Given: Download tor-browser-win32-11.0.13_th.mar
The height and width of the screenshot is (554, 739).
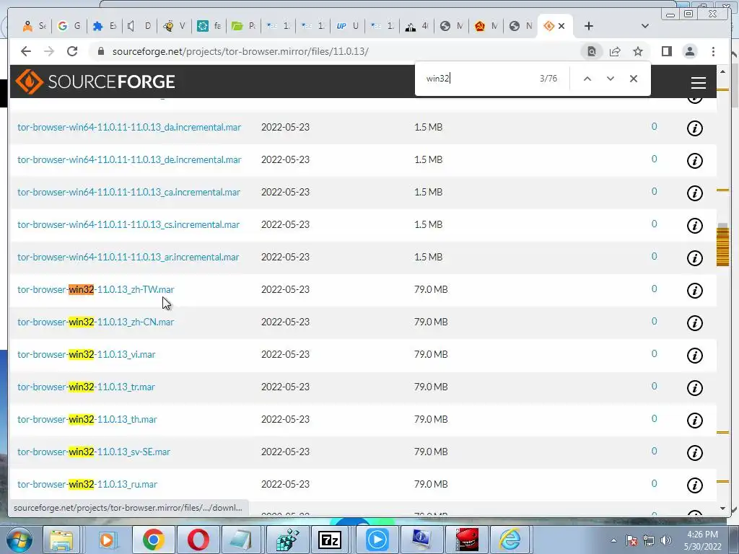Looking at the screenshot, I should (x=87, y=419).
